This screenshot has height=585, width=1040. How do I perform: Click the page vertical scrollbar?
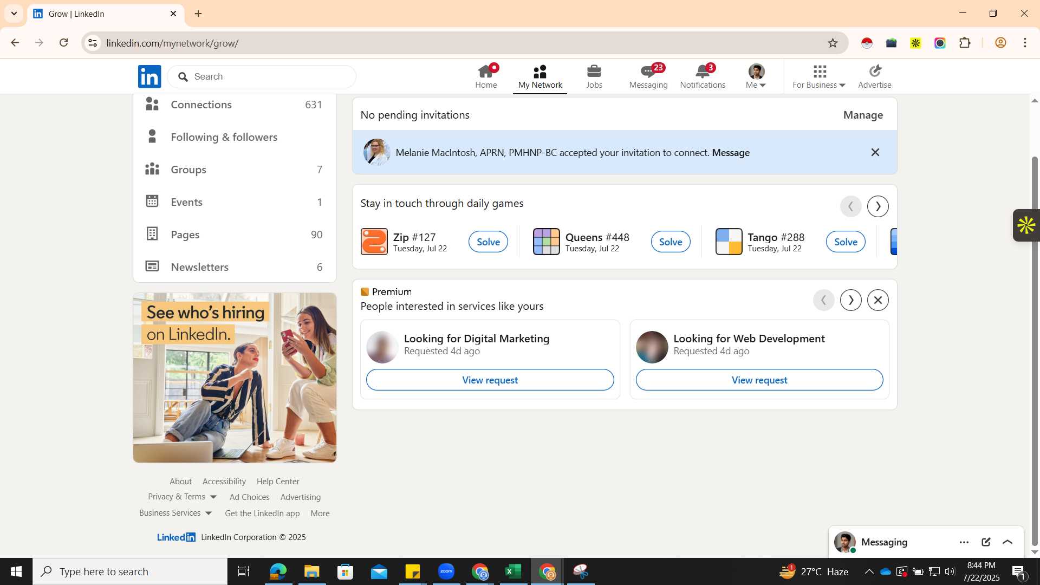1035,351
